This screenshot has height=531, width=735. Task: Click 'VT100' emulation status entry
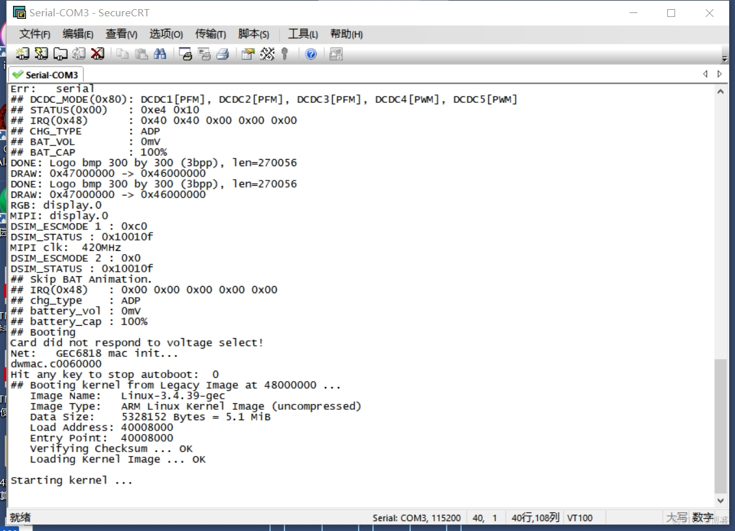pos(580,518)
